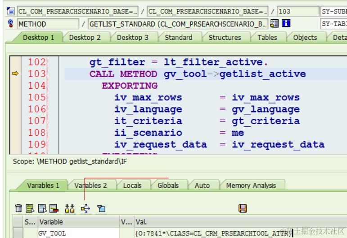Switch to the Desktop 2 tab
This screenshot has width=347, height=238.
pyautogui.click(x=85, y=38)
